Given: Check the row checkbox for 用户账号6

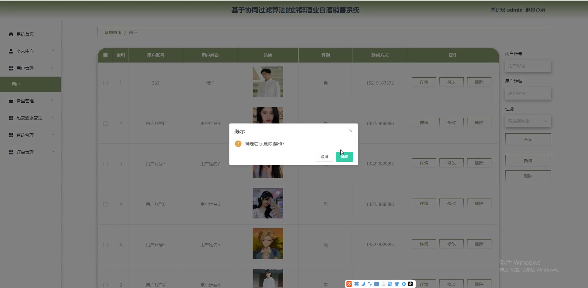Looking at the screenshot, I should click(105, 204).
